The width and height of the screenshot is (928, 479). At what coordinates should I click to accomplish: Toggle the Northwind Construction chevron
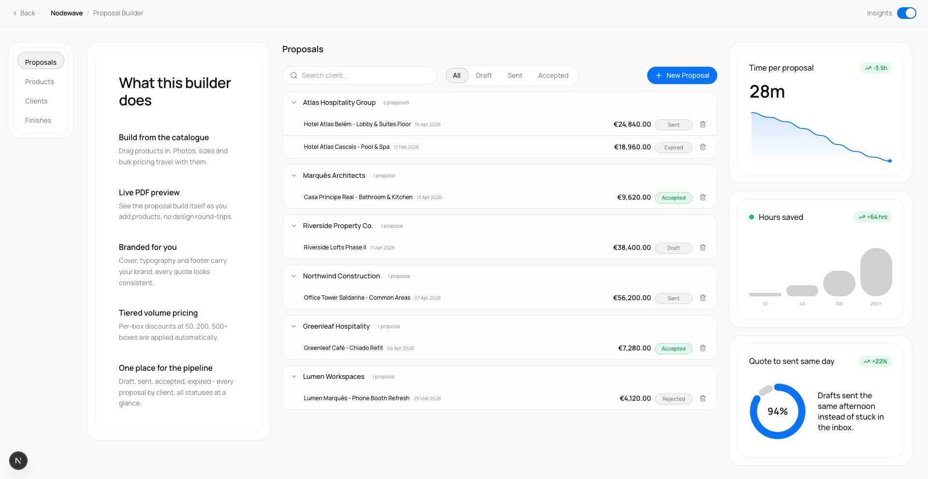(x=294, y=276)
